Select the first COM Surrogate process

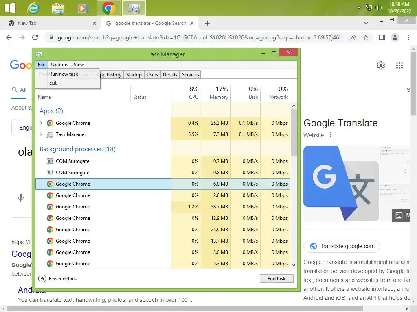(x=163, y=161)
